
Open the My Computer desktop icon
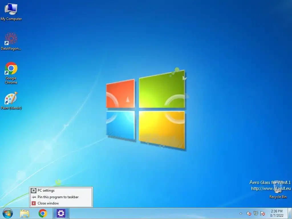pyautogui.click(x=11, y=12)
